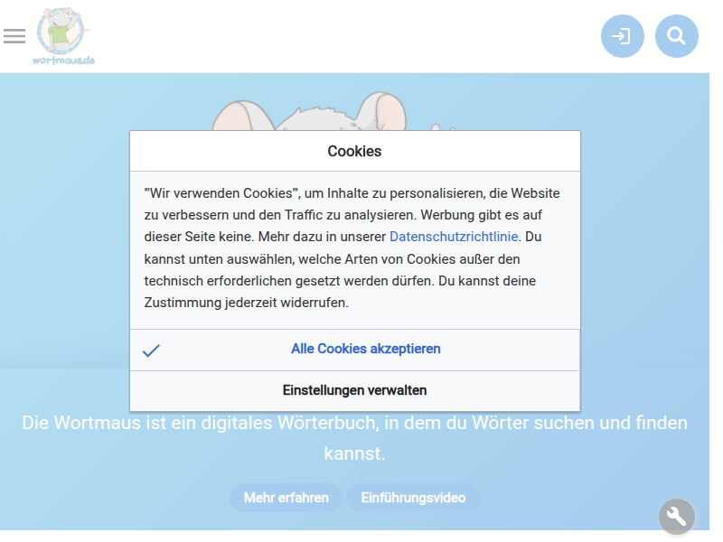Click the Mehr erfahren button

click(286, 498)
